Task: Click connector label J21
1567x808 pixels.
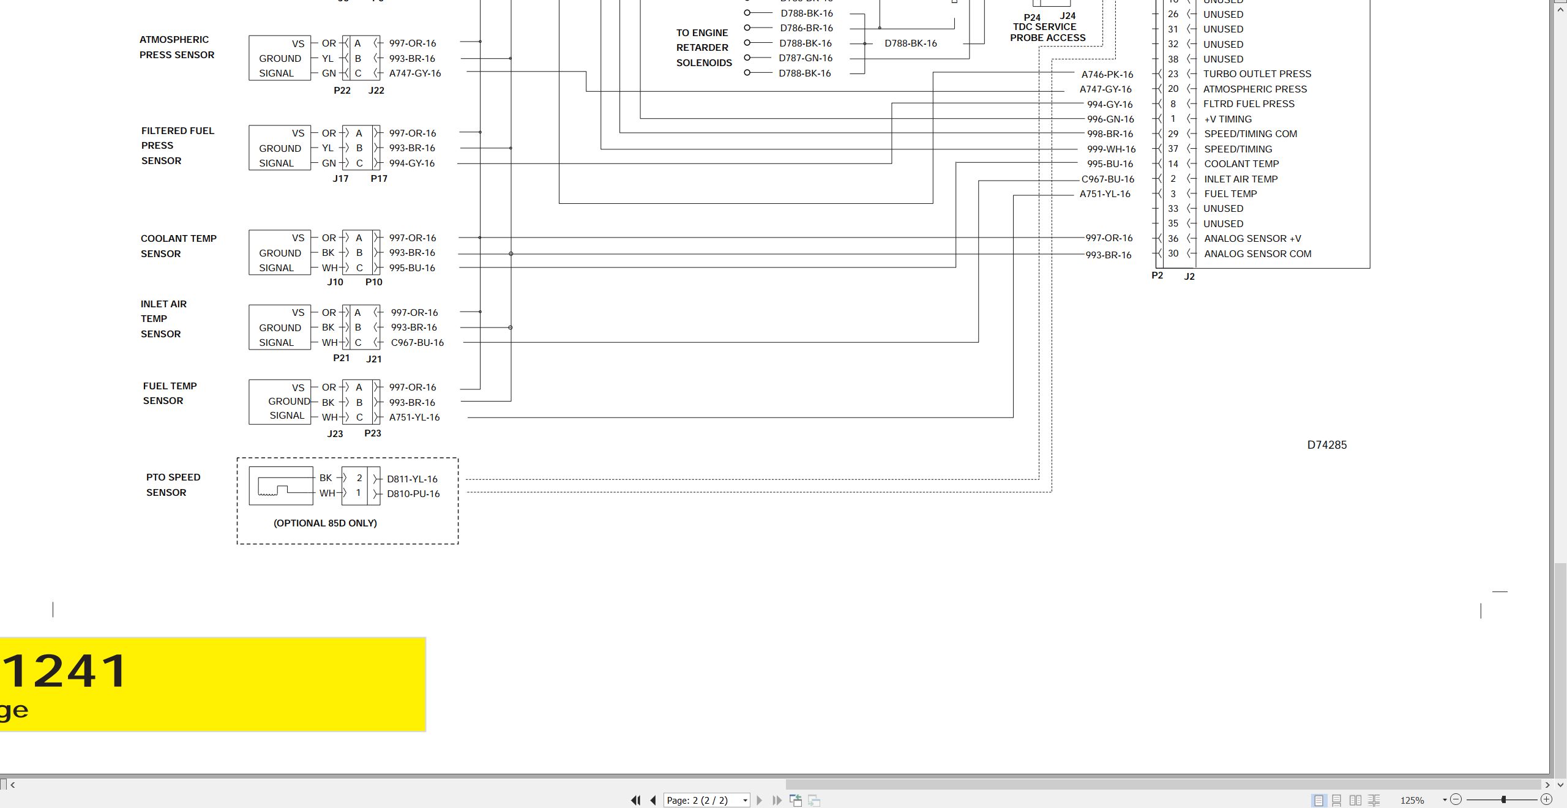Action: pos(374,359)
